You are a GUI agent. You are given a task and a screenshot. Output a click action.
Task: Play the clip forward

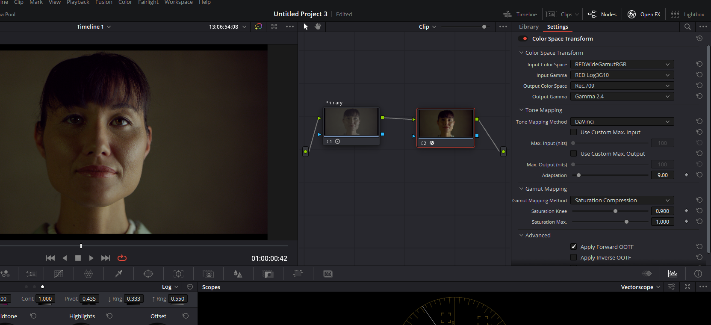[91, 258]
